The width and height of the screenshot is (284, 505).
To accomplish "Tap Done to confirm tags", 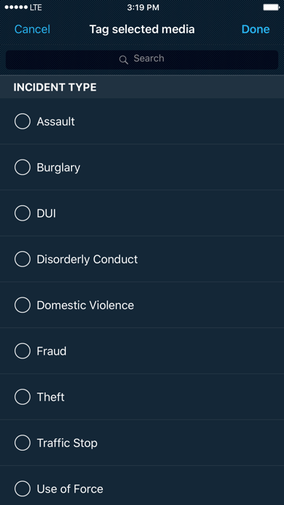I will [x=255, y=29].
